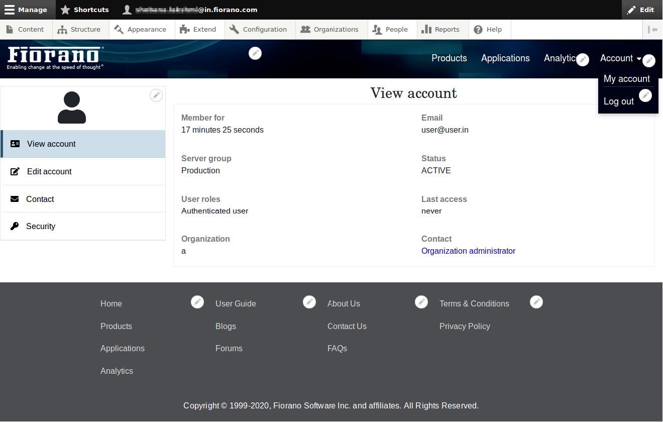Expand the Account dropdown menu

[x=620, y=58]
